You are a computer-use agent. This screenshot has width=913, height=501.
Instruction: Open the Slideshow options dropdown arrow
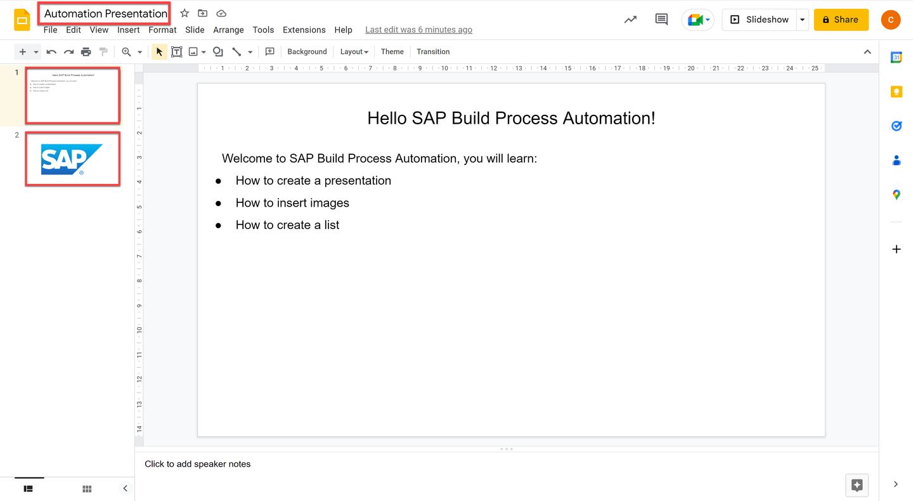[x=802, y=20]
